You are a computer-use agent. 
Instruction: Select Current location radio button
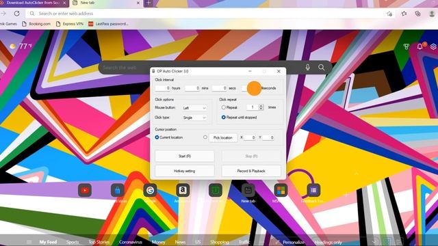pos(157,137)
